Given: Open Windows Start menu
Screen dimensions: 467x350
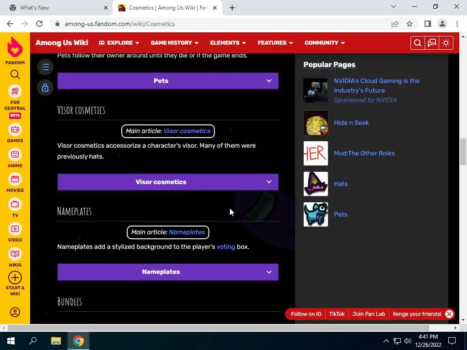Looking at the screenshot, I should pos(11,341).
